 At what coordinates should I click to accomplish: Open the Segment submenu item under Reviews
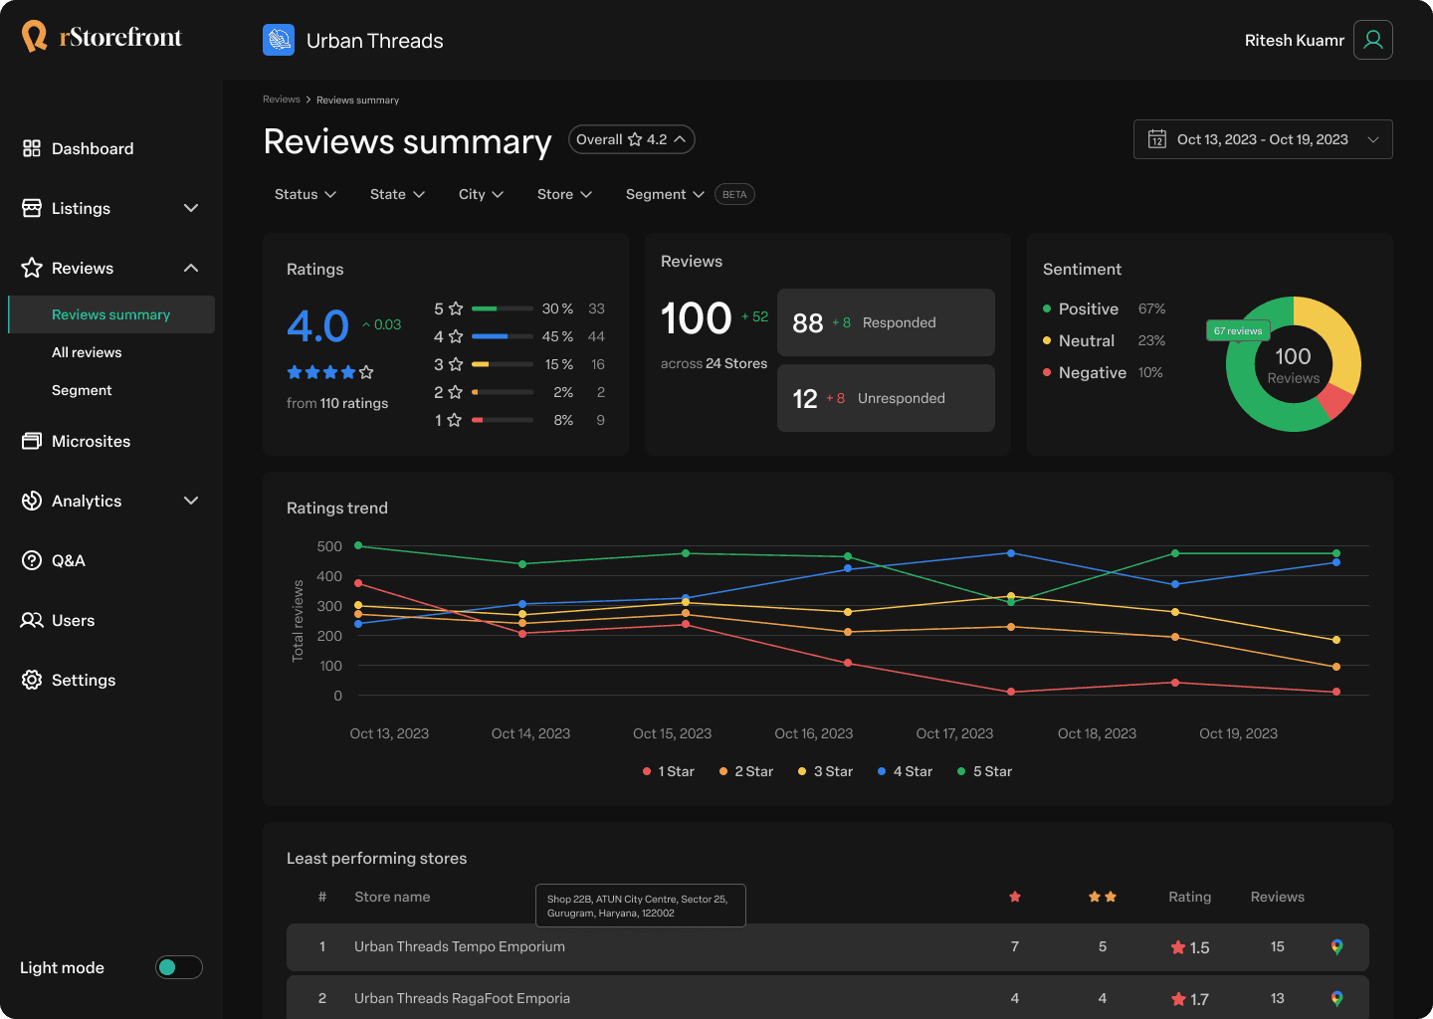coord(82,390)
